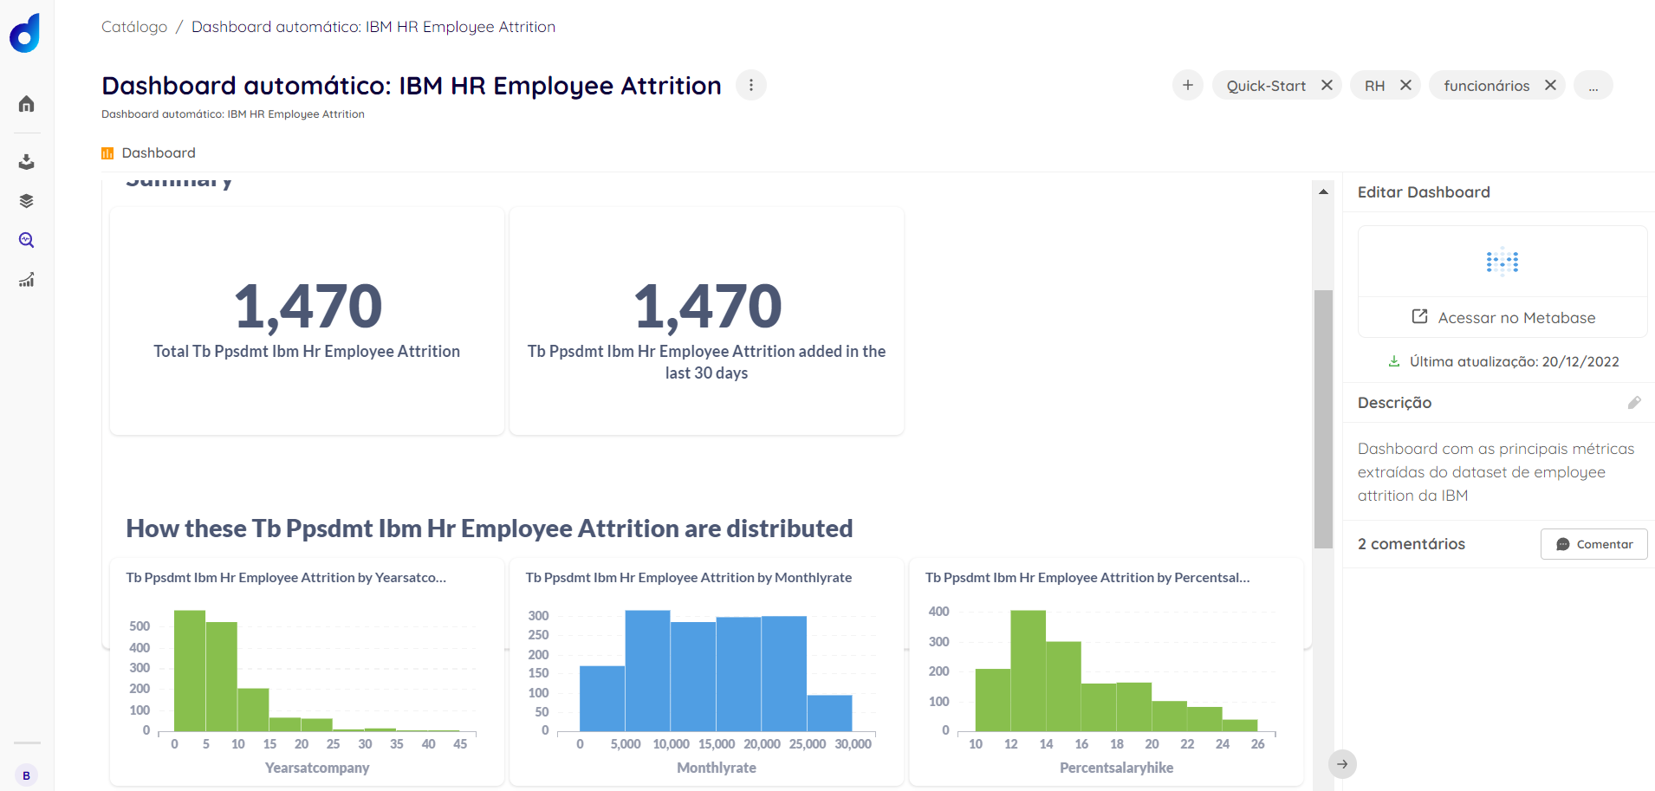The height and width of the screenshot is (791, 1655).
Task: Click the Última atualização: 20/12/2022 text
Action: click(x=1515, y=361)
